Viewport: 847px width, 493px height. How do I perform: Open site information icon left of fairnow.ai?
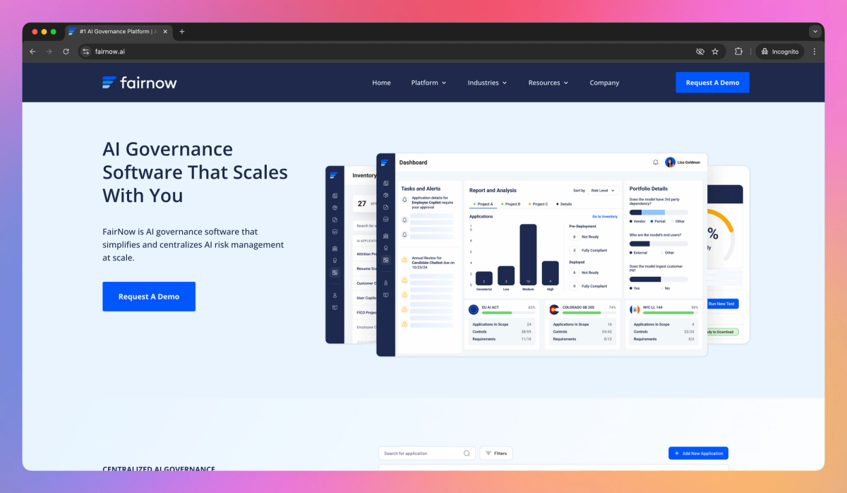click(x=86, y=52)
